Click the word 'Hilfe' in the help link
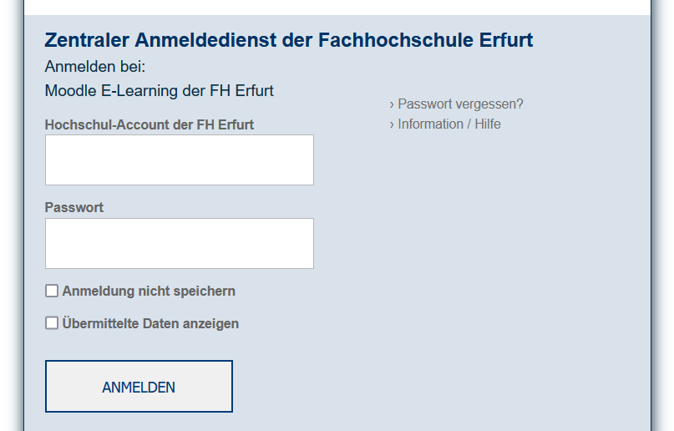Screen dimensions: 674x431 (485, 124)
